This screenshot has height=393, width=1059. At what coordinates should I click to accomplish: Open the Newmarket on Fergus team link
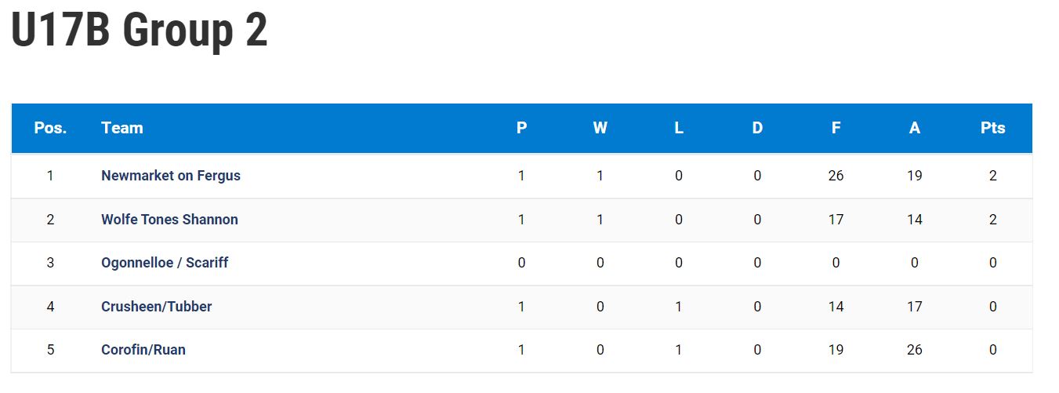(x=171, y=176)
